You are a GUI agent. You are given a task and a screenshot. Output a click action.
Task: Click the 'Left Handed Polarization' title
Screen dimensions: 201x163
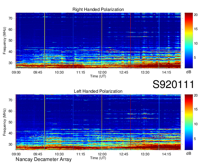pyautogui.click(x=98, y=91)
